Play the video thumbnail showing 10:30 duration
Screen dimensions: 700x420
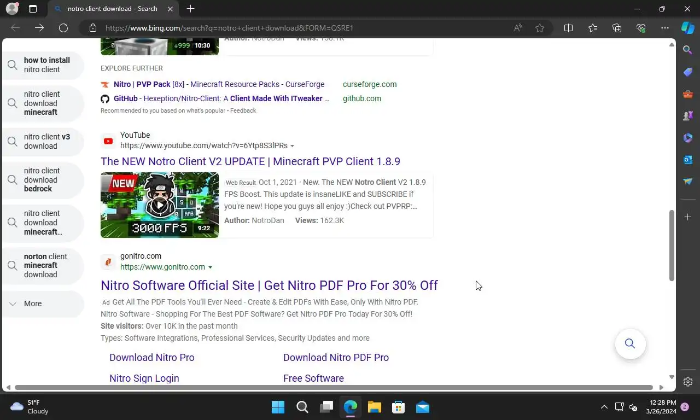160,46
